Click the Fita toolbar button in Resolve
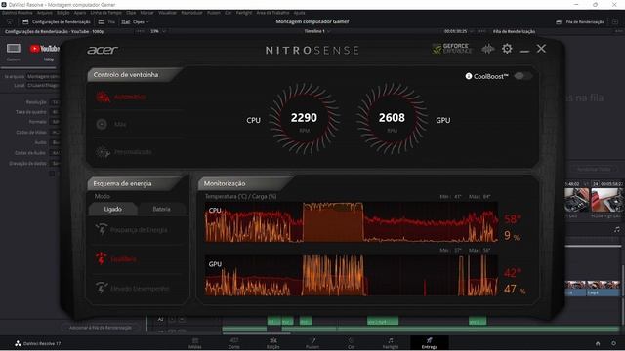625x351 pixels. coord(106,22)
